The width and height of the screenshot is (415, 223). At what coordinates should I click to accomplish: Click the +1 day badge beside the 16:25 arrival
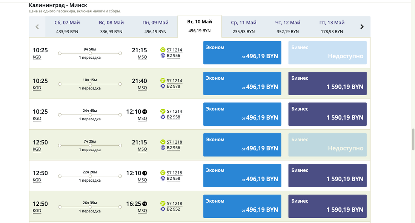[x=144, y=204]
